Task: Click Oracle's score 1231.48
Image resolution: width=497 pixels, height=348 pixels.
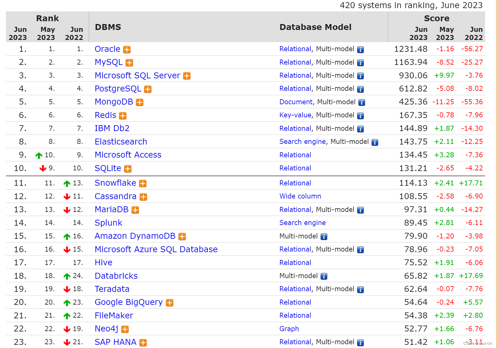Action: (x=411, y=49)
